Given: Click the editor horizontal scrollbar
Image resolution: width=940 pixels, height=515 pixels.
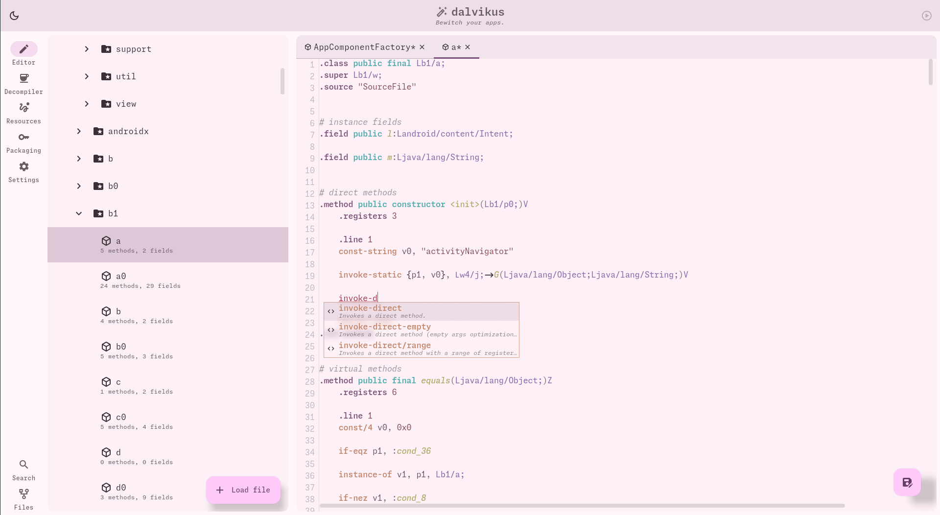Looking at the screenshot, I should 582,506.
